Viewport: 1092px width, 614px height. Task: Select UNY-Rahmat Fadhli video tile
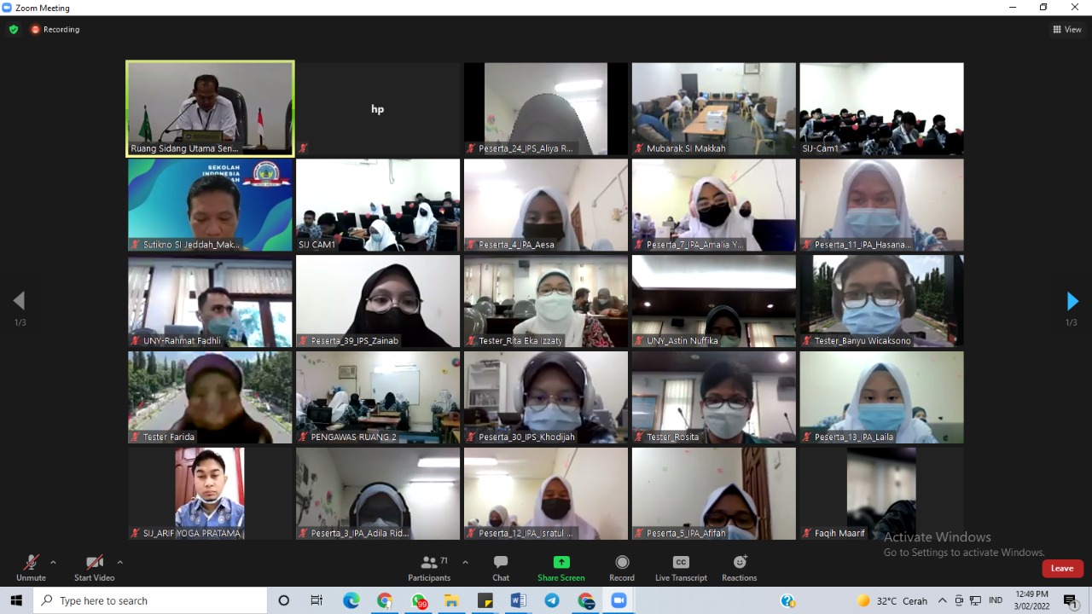(x=210, y=301)
